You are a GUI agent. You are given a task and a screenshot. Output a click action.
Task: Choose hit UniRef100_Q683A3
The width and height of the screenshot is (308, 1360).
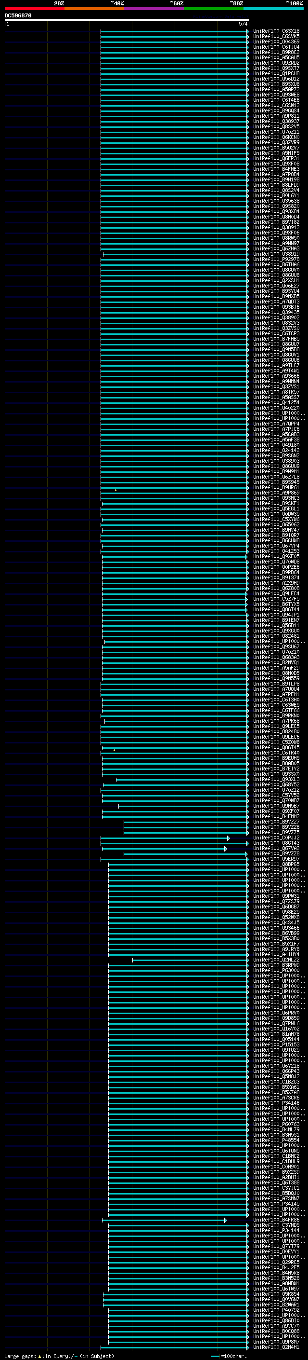point(276,657)
